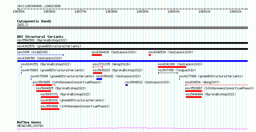Click the 196420k ruler tick label
256x132 pixels.
236,11
